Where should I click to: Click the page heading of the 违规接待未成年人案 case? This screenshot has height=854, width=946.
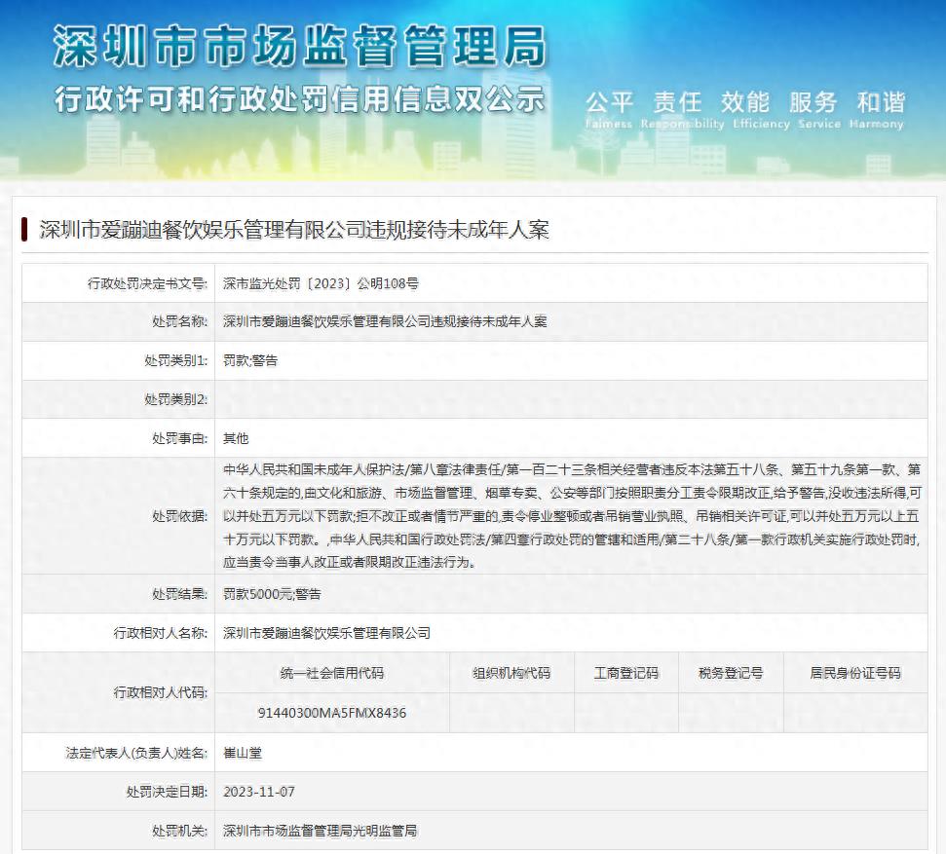[294, 230]
